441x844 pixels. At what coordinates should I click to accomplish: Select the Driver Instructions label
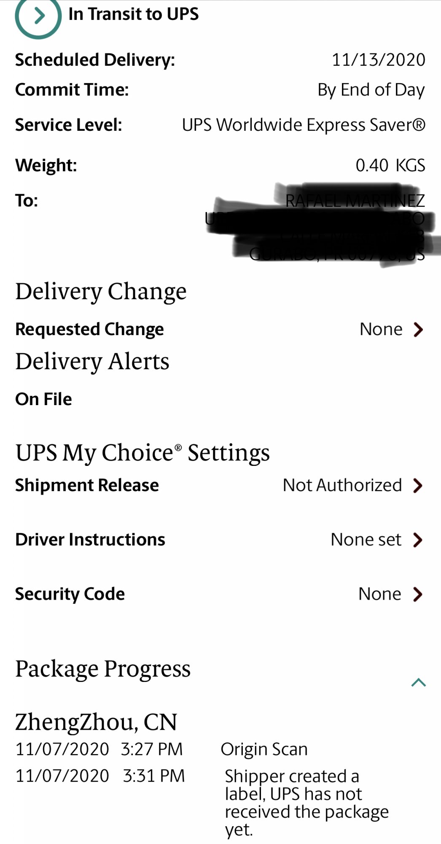[90, 540]
